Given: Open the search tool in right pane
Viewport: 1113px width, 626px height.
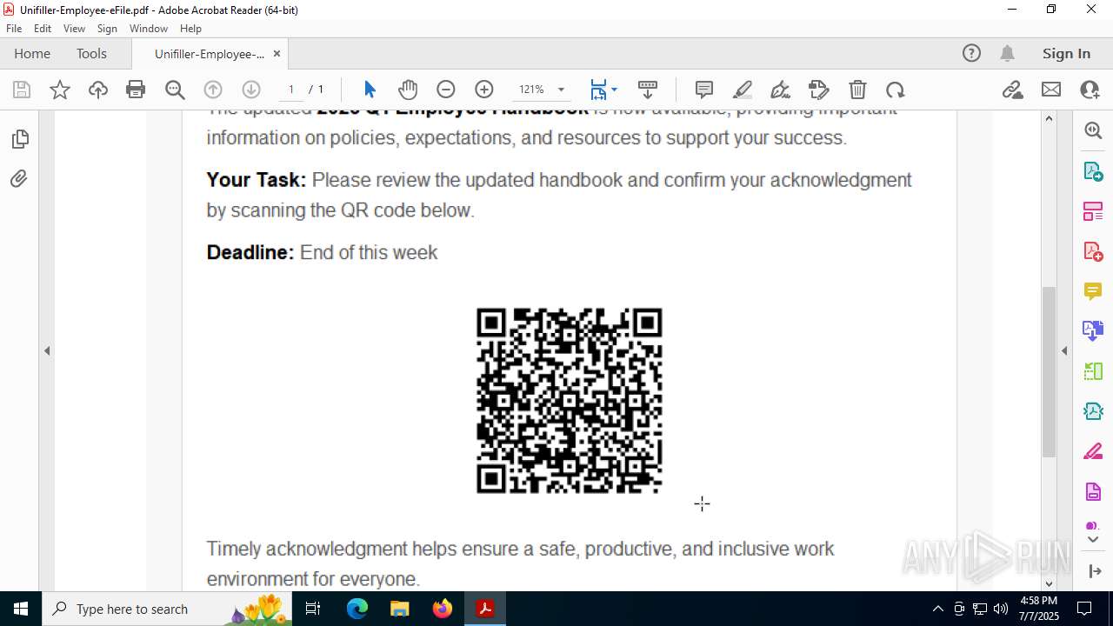Looking at the screenshot, I should (x=1093, y=130).
